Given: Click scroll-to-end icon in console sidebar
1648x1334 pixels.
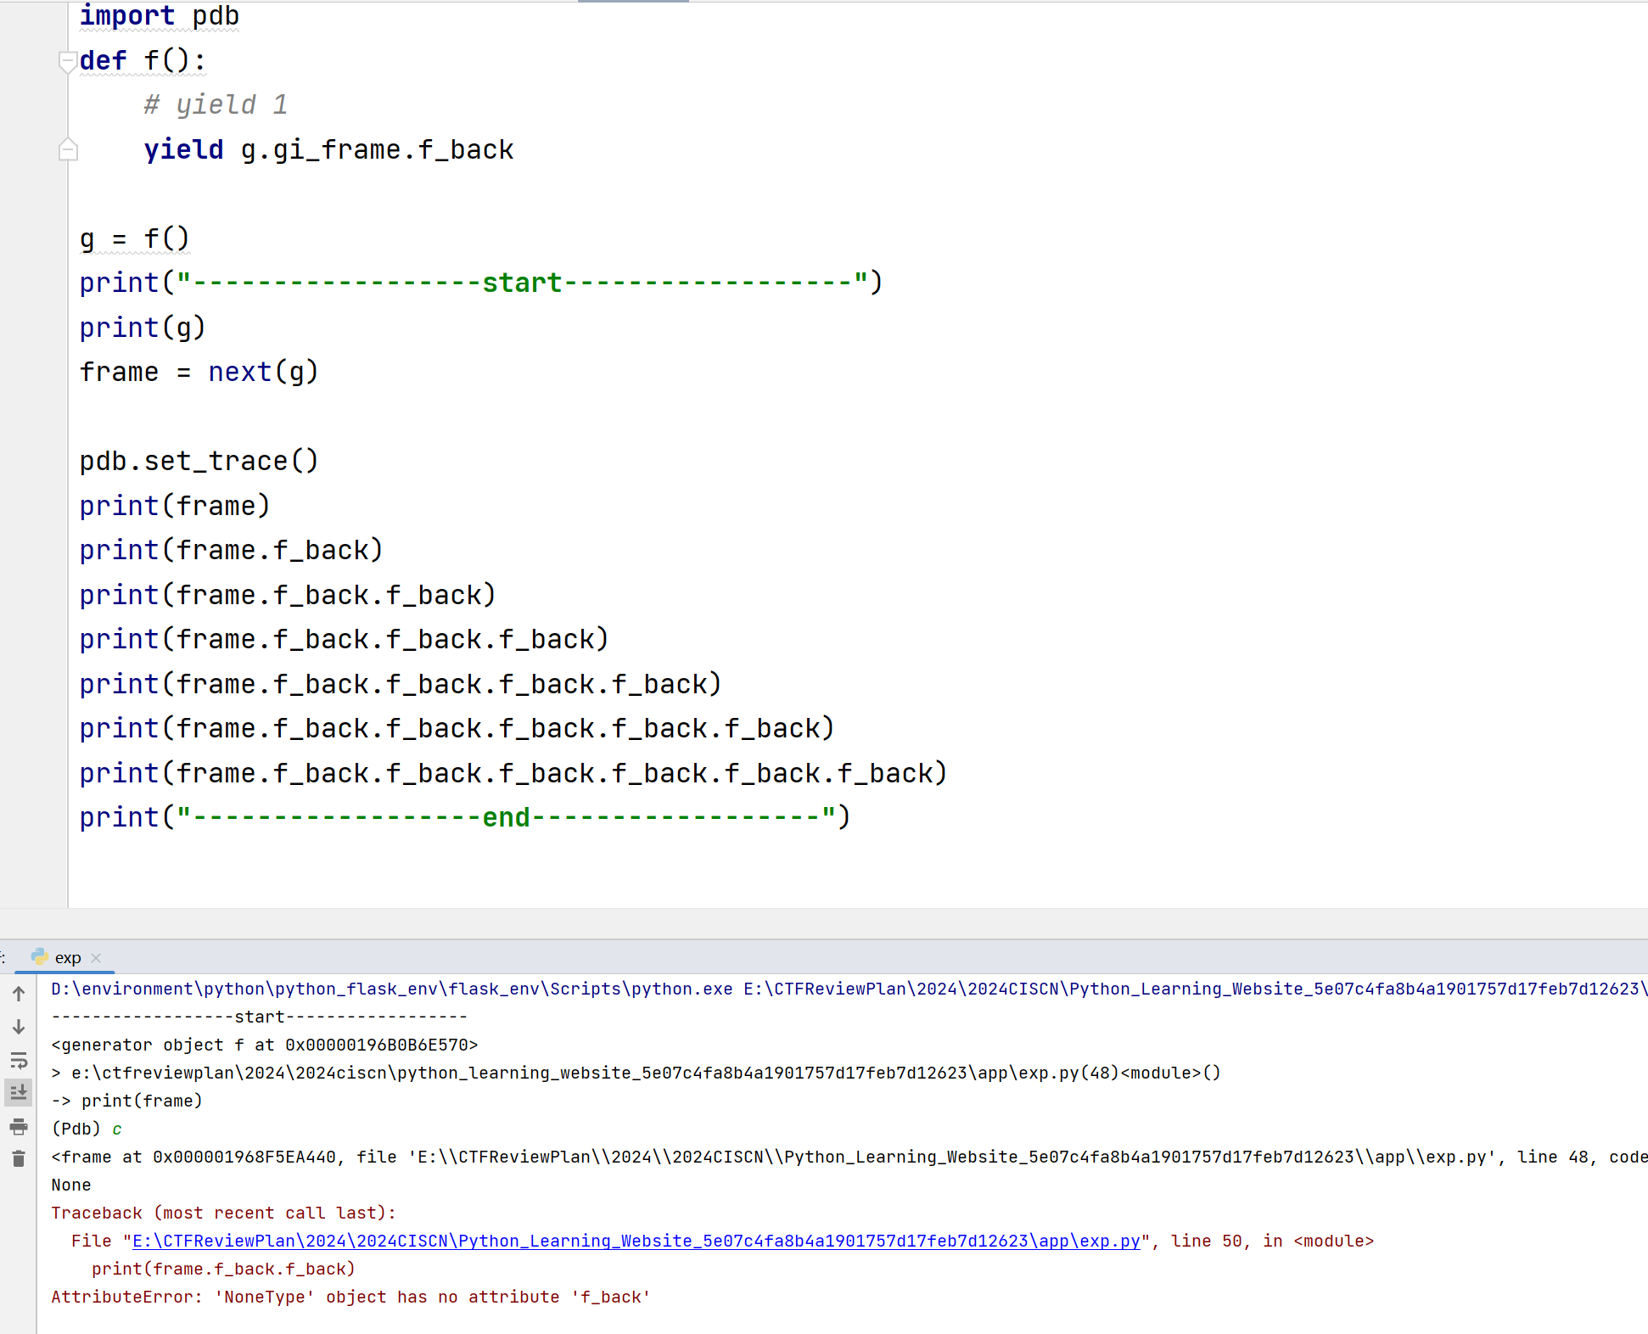Looking at the screenshot, I should click(x=19, y=1092).
